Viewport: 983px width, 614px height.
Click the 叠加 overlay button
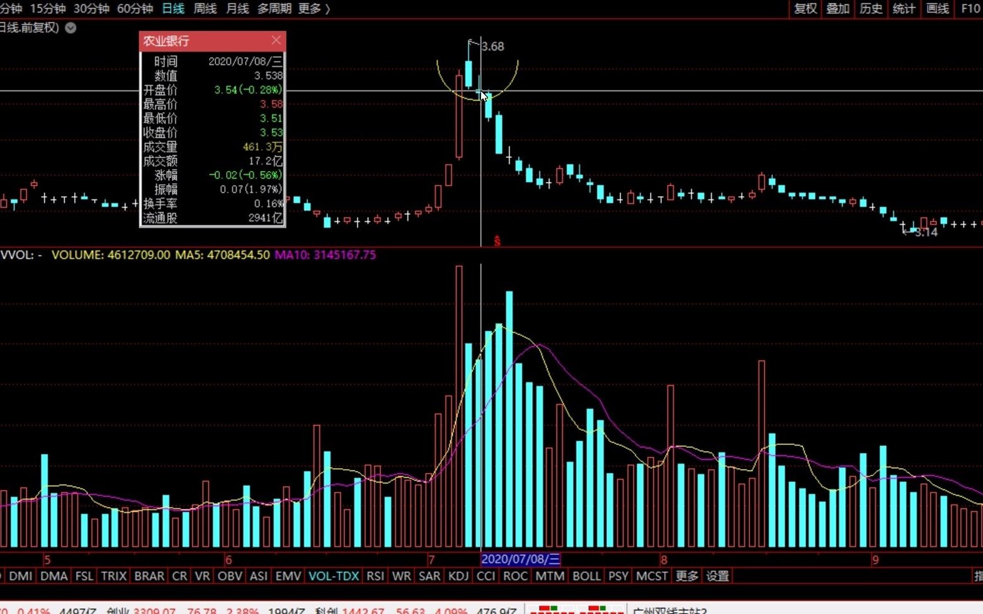pos(838,8)
